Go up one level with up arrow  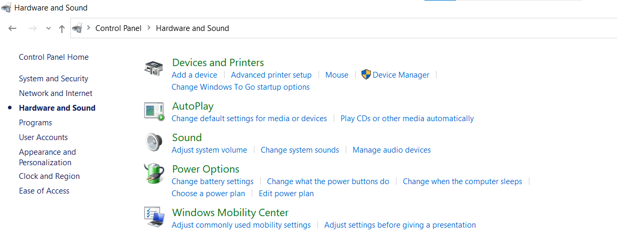(62, 29)
